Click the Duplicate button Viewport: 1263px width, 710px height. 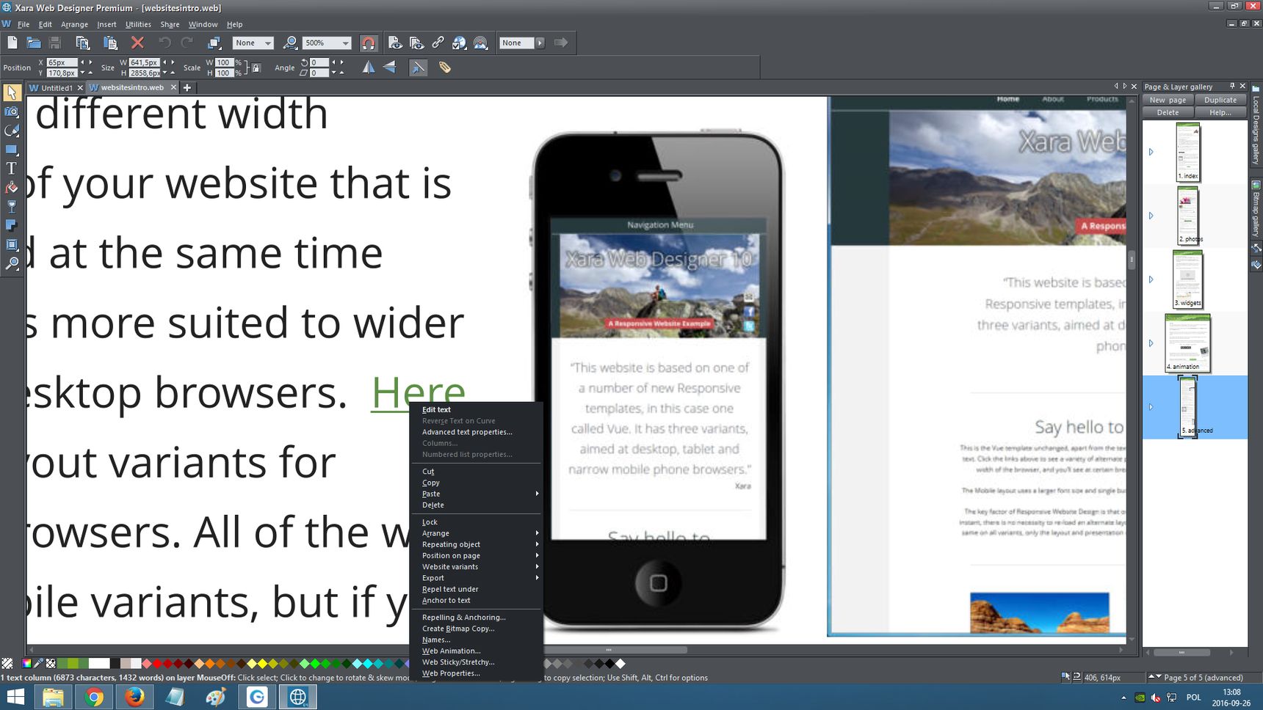point(1220,100)
